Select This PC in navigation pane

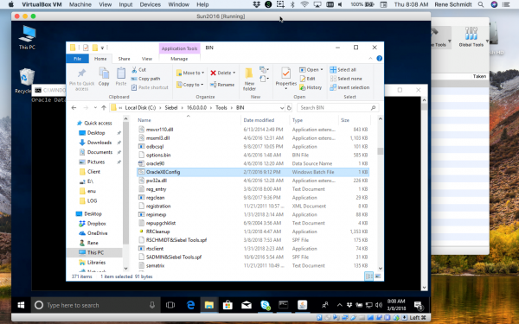(95, 252)
